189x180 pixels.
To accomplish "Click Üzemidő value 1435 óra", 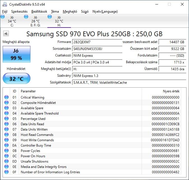I will (172, 69).
